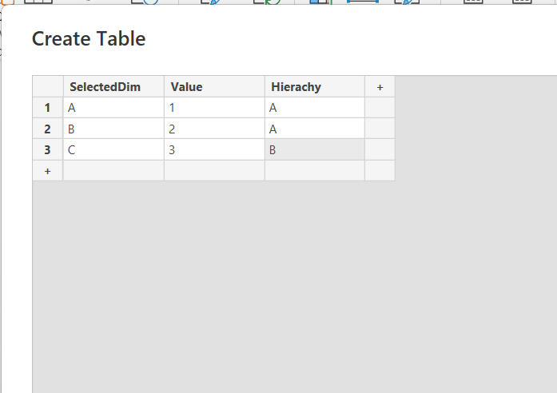Click SelectedDim cell containing A
This screenshot has height=393, width=557.
(113, 108)
